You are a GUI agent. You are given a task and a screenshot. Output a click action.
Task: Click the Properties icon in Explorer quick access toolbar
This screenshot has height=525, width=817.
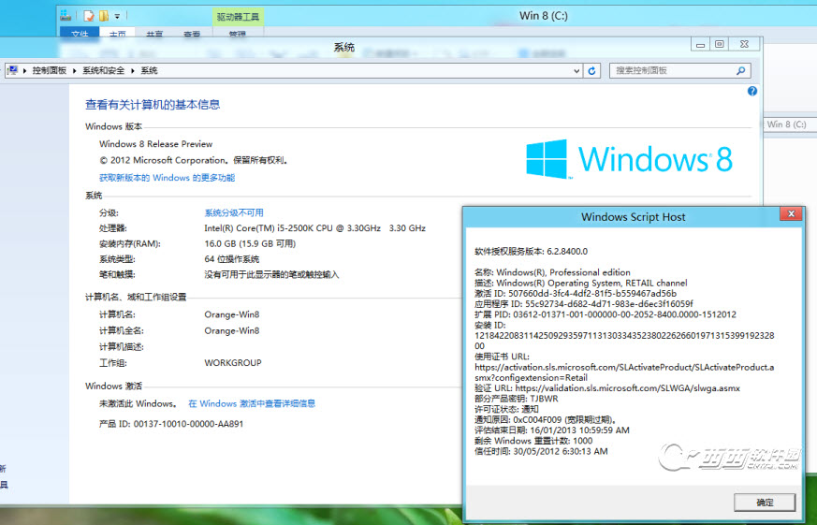click(x=89, y=16)
